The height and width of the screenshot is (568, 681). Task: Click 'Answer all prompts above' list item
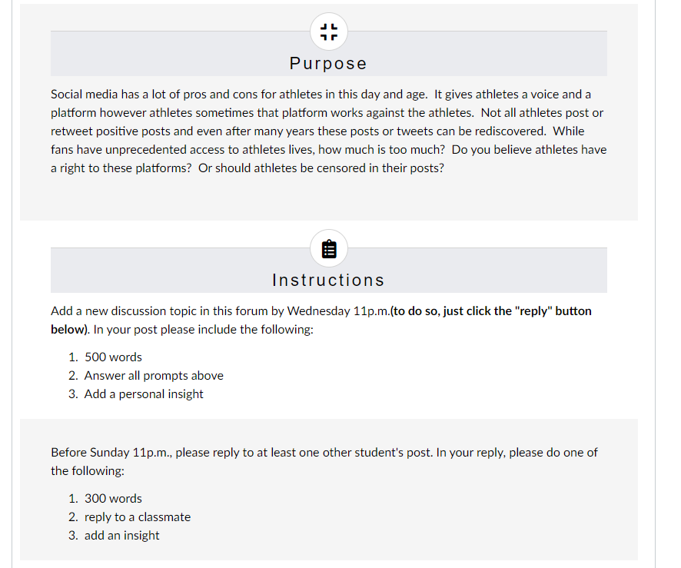pyautogui.click(x=154, y=376)
